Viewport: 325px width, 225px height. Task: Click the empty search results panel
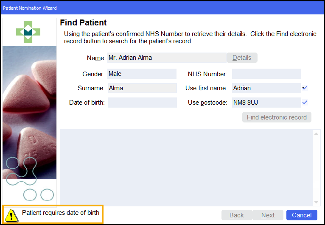click(x=186, y=167)
